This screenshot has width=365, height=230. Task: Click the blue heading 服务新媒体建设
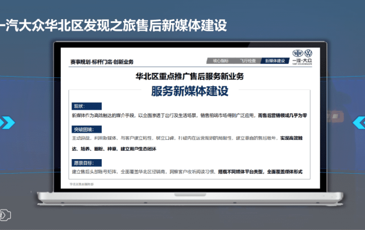(x=190, y=91)
